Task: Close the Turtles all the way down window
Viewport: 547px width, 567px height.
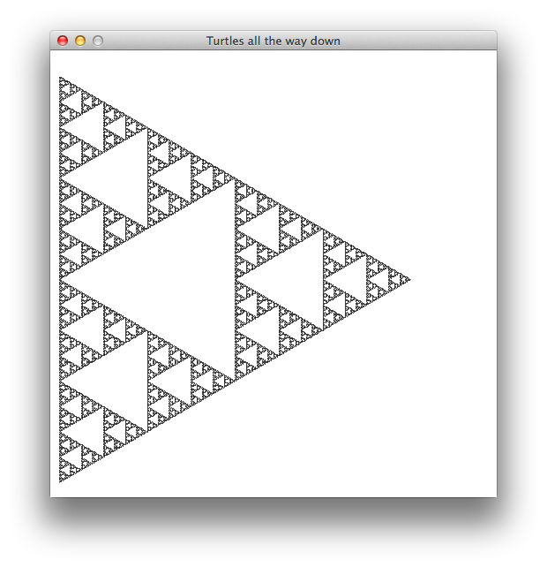Action: pyautogui.click(x=63, y=41)
